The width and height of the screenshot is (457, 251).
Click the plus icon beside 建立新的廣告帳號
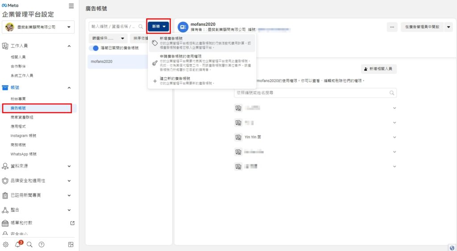pyautogui.click(x=155, y=81)
